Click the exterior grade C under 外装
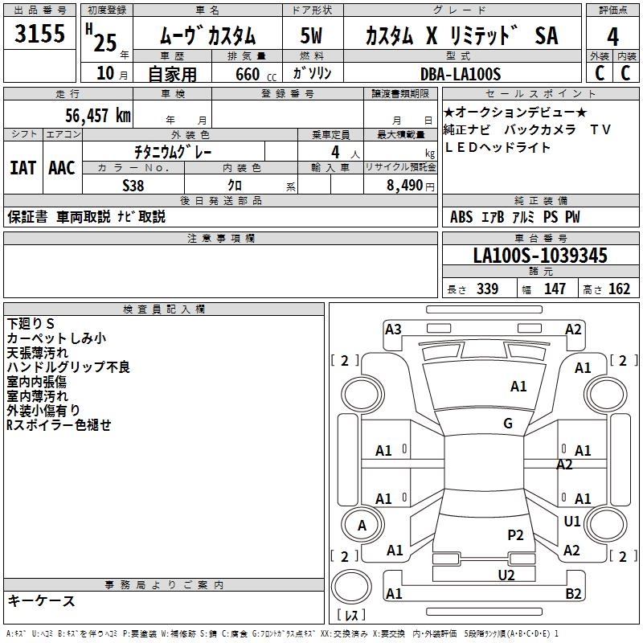The height and width of the screenshot is (643, 643). [600, 73]
